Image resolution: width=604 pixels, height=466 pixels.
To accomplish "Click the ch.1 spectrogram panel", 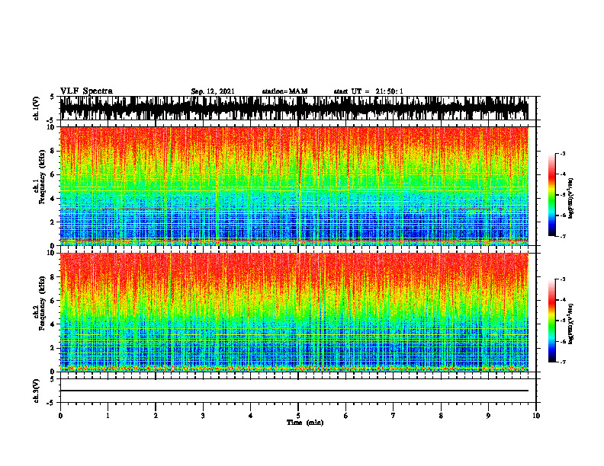I will pyautogui.click(x=294, y=186).
